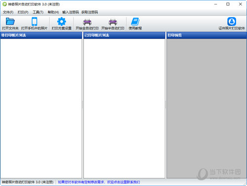The image size is (247, 186).
Task: Open photos from phone via 打开手机中的照片
Action: click(34, 24)
